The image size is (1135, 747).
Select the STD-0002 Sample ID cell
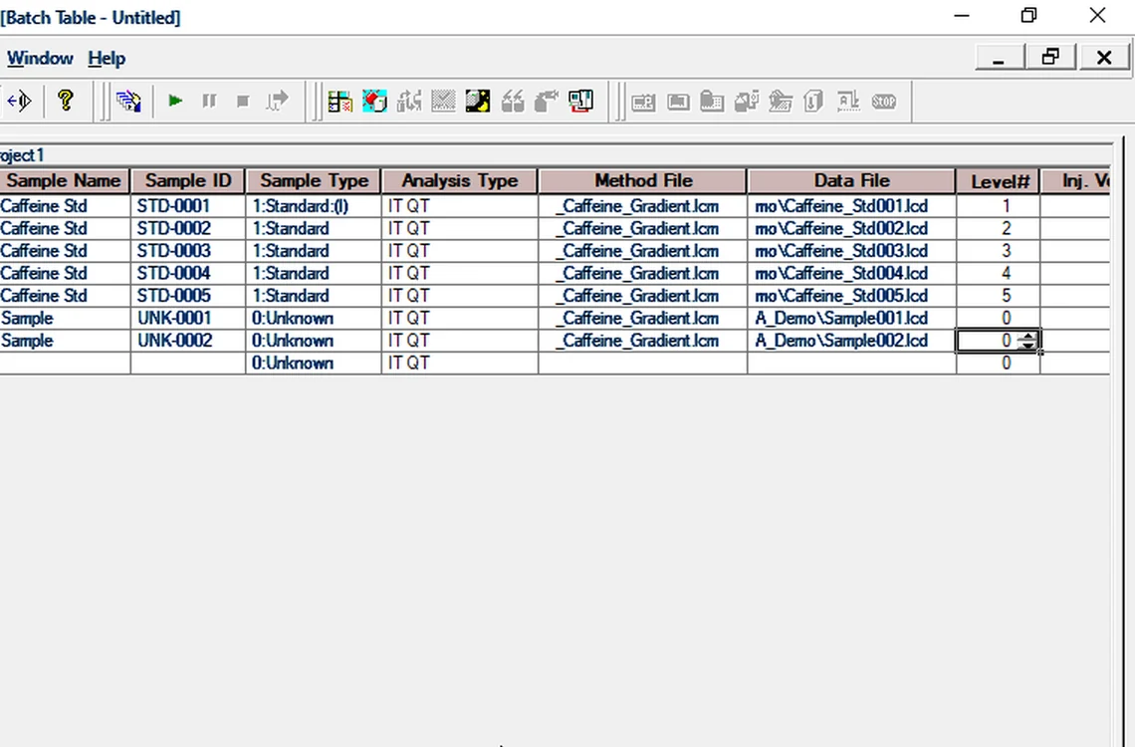point(188,229)
